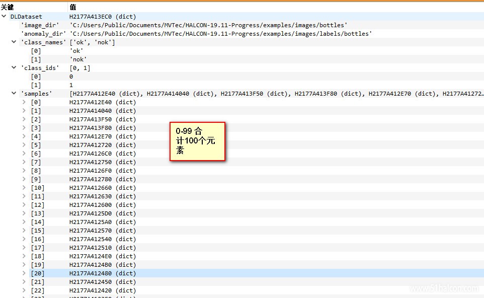Expand samples entry [2]
484x298 pixels.
[24, 119]
